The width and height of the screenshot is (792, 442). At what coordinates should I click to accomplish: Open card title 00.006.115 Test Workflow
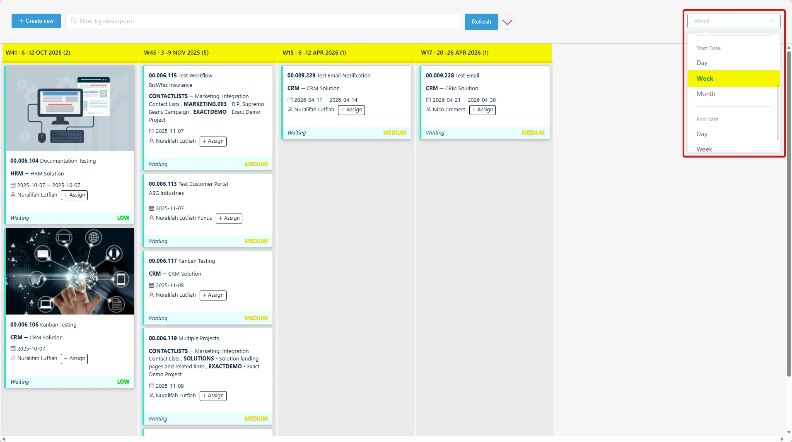(x=181, y=76)
